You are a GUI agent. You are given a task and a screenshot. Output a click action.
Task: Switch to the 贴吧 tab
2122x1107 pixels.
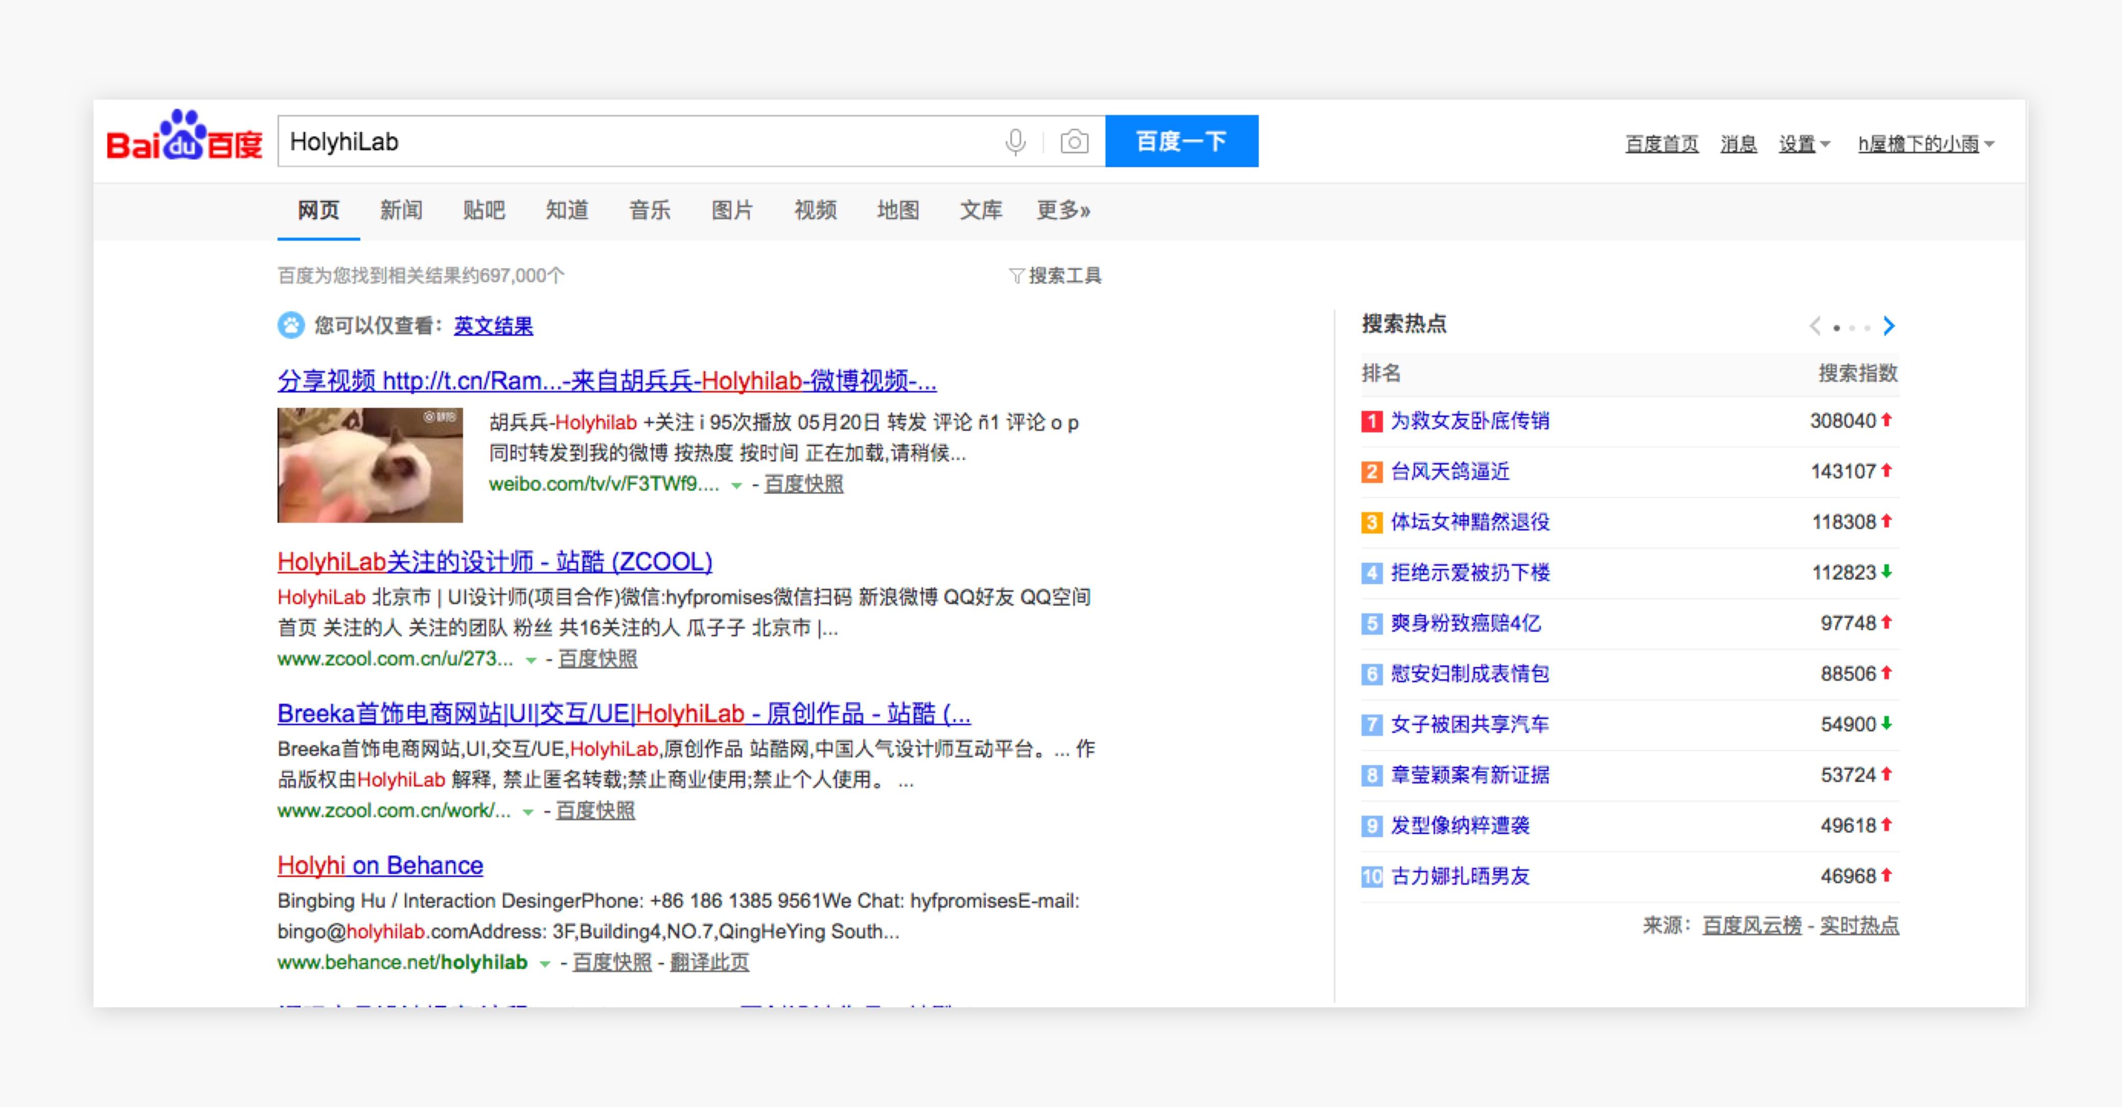(483, 210)
